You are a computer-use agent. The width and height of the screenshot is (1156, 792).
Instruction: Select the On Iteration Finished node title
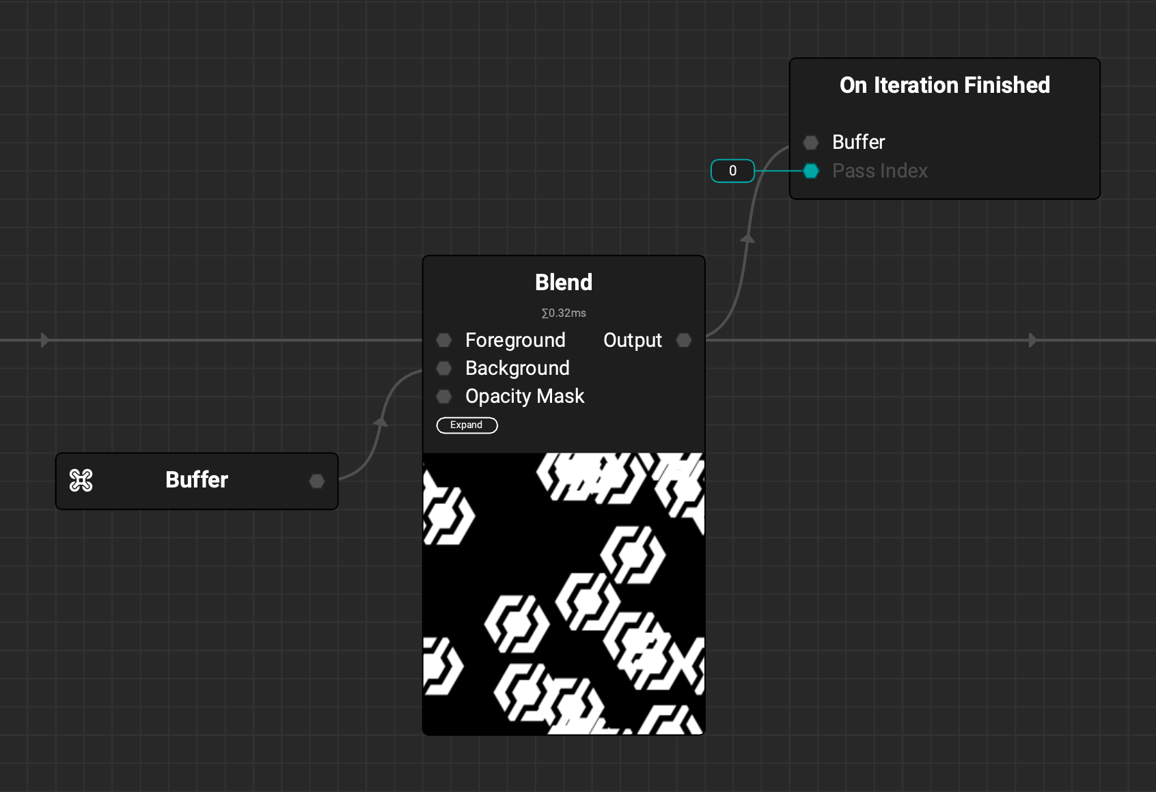point(945,85)
